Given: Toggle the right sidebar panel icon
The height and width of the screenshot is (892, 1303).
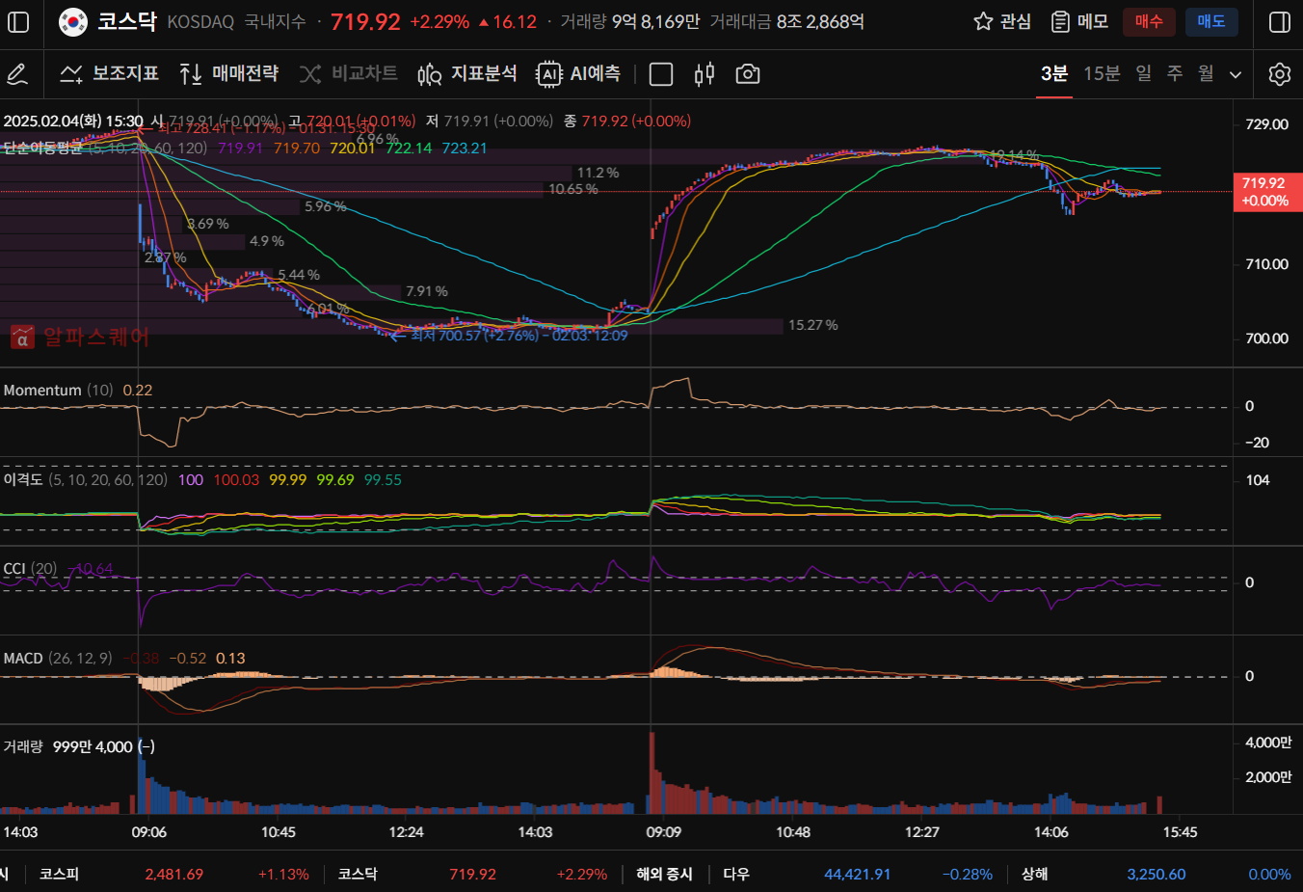Looking at the screenshot, I should click(x=1280, y=21).
